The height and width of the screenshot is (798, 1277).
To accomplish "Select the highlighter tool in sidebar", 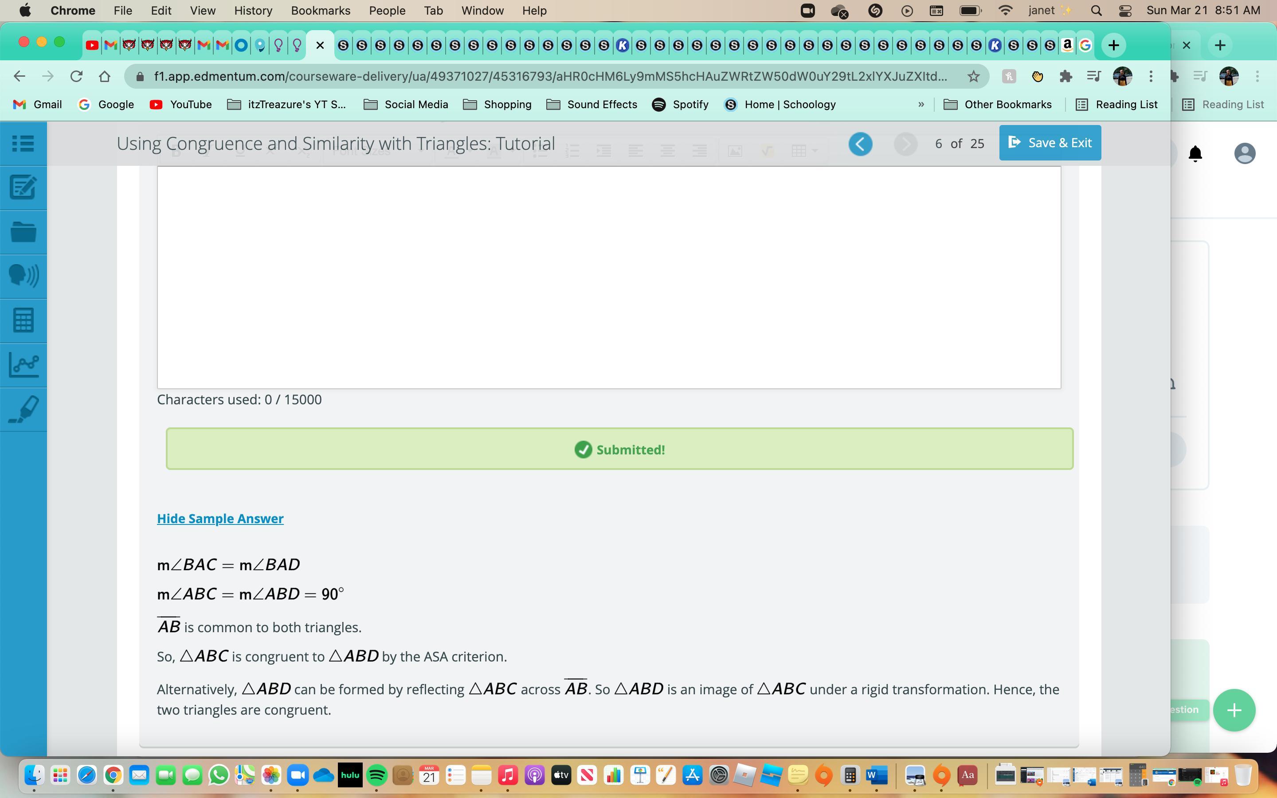I will pyautogui.click(x=23, y=409).
